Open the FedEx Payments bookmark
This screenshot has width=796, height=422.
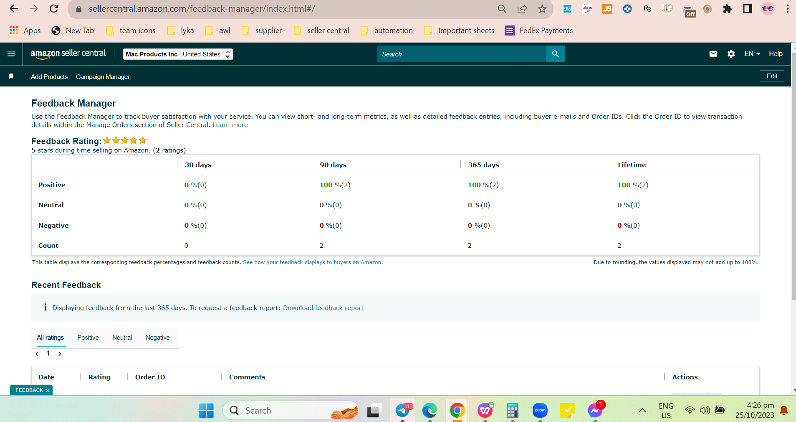click(539, 31)
